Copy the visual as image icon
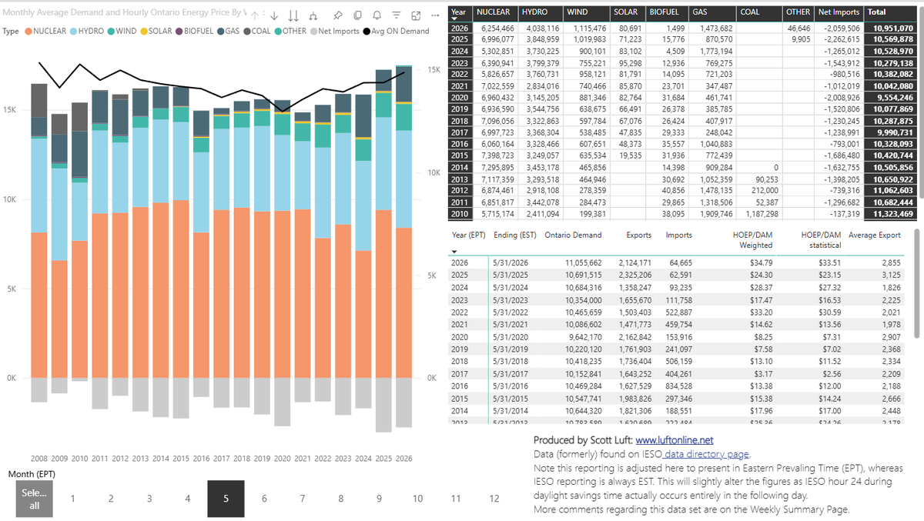Image resolution: width=924 pixels, height=521 pixels. (x=357, y=15)
